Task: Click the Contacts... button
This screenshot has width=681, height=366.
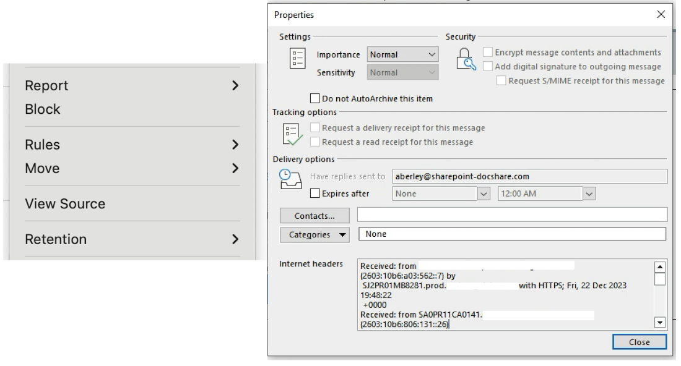Action: click(x=315, y=216)
